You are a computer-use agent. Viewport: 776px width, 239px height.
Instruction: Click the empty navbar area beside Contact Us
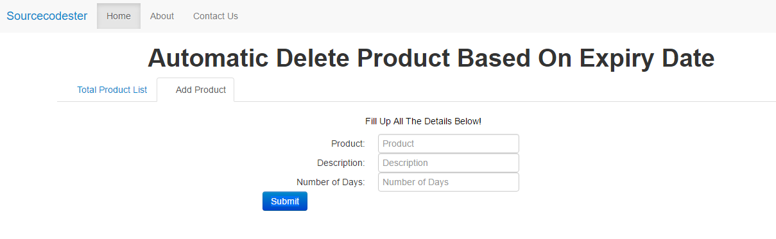507,16
